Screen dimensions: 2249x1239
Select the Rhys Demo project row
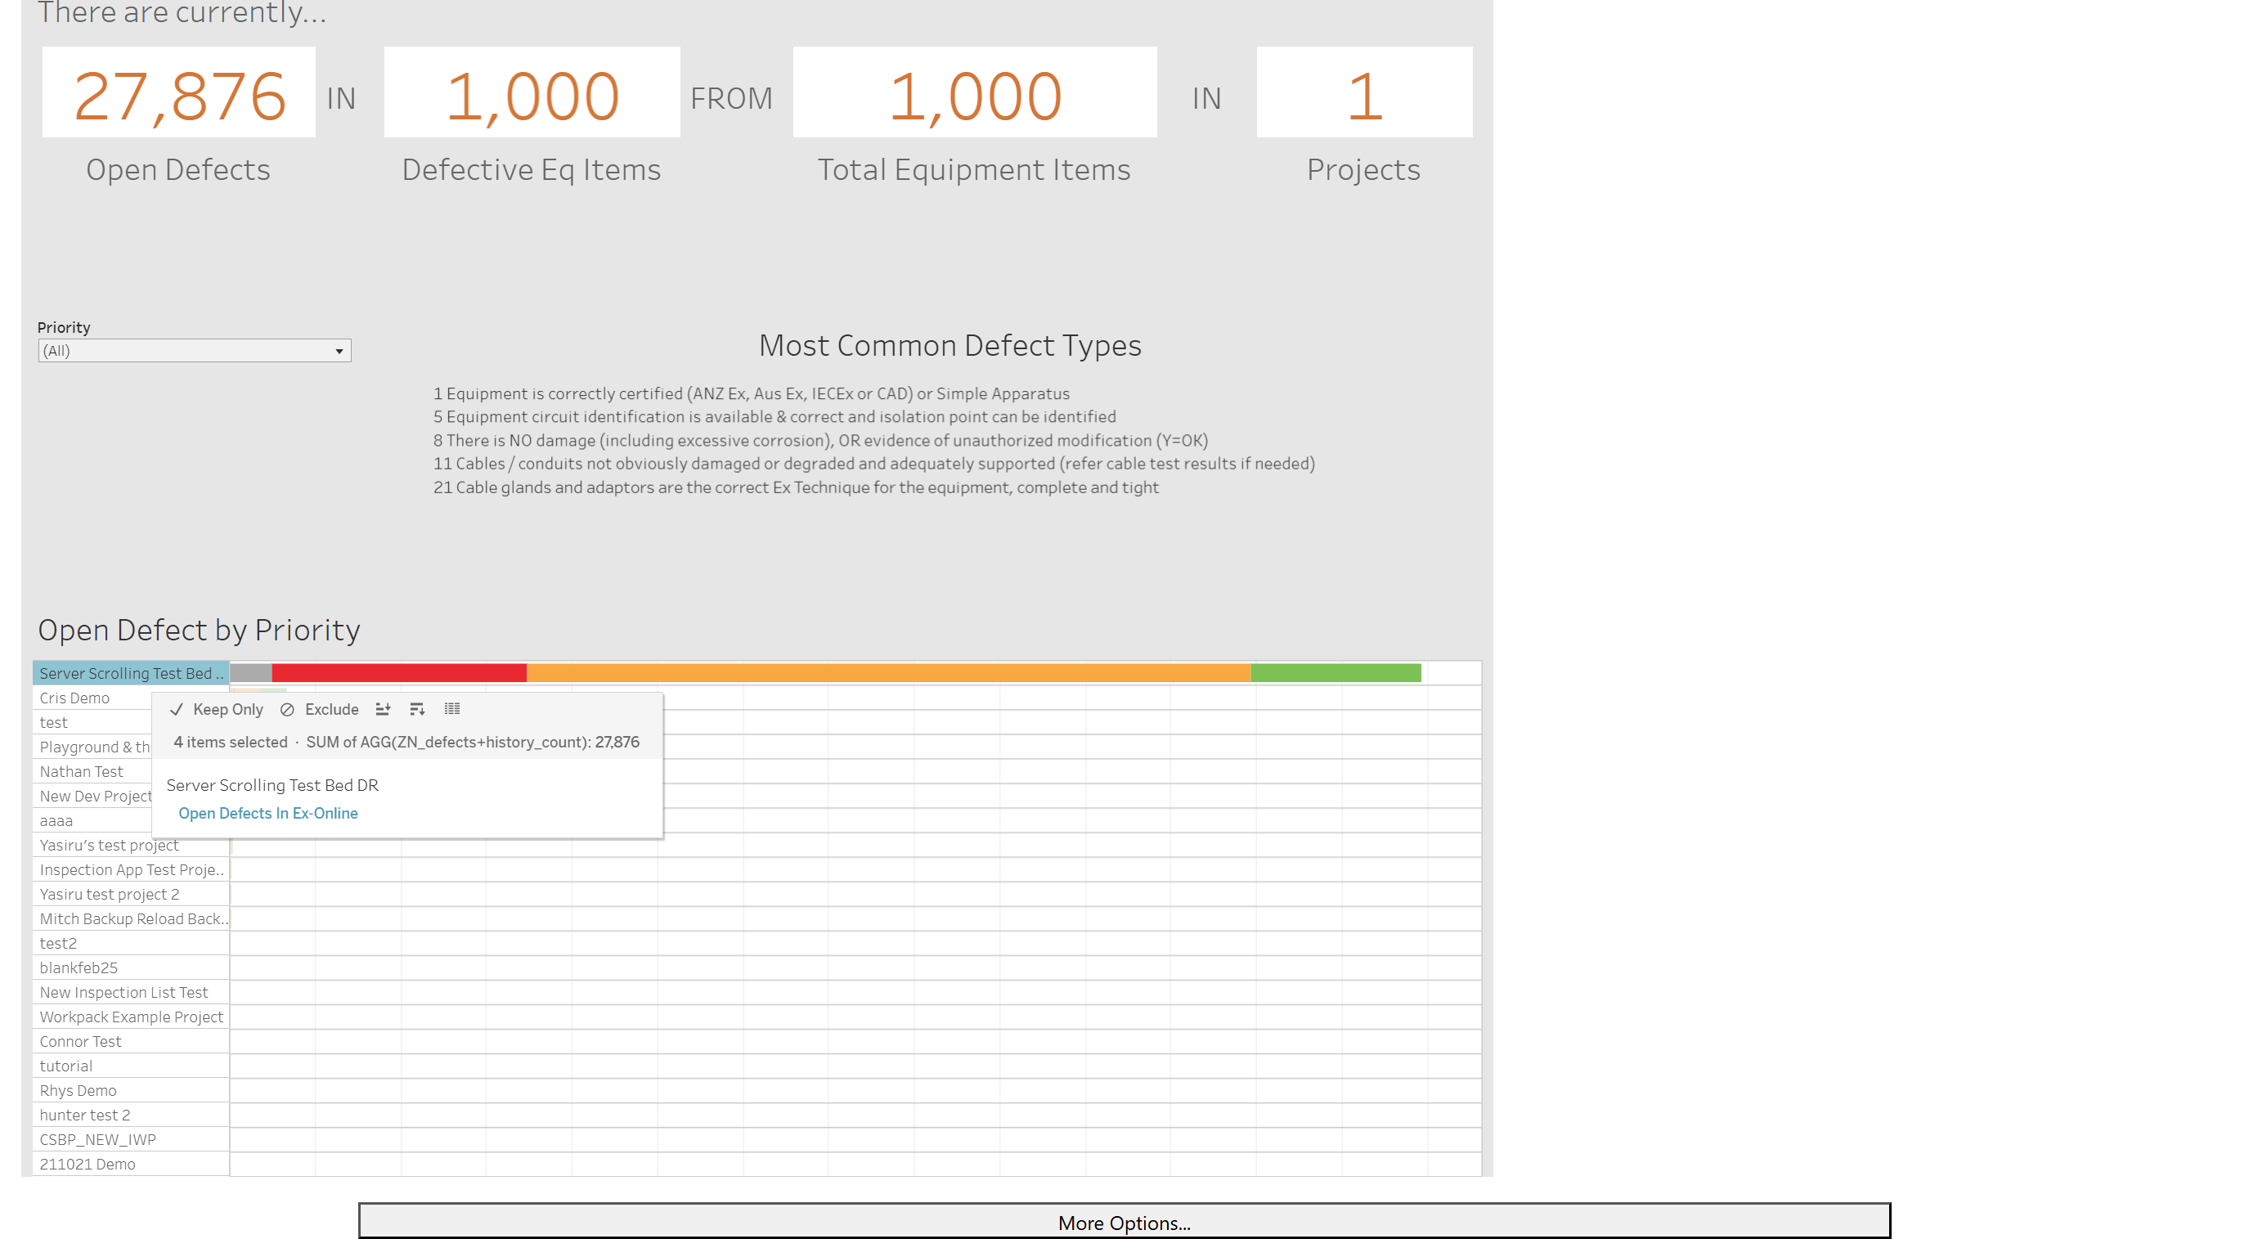click(131, 1089)
